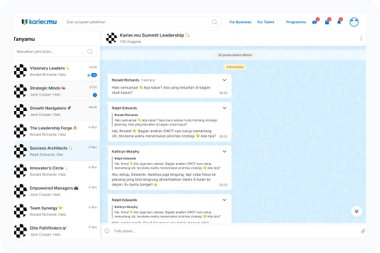Go to For Business menu
This screenshot has width=380, height=253.
tap(240, 22)
